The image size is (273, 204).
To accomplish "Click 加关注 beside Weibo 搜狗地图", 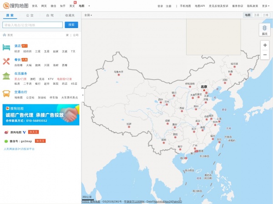I will click(33, 132).
